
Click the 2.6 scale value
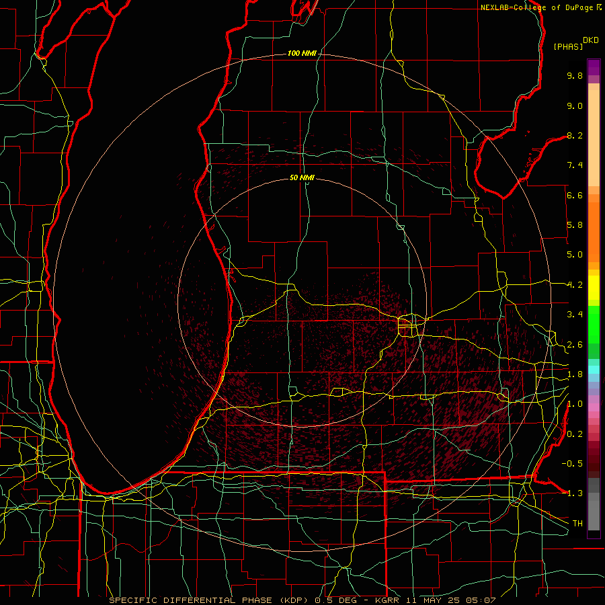coord(575,345)
